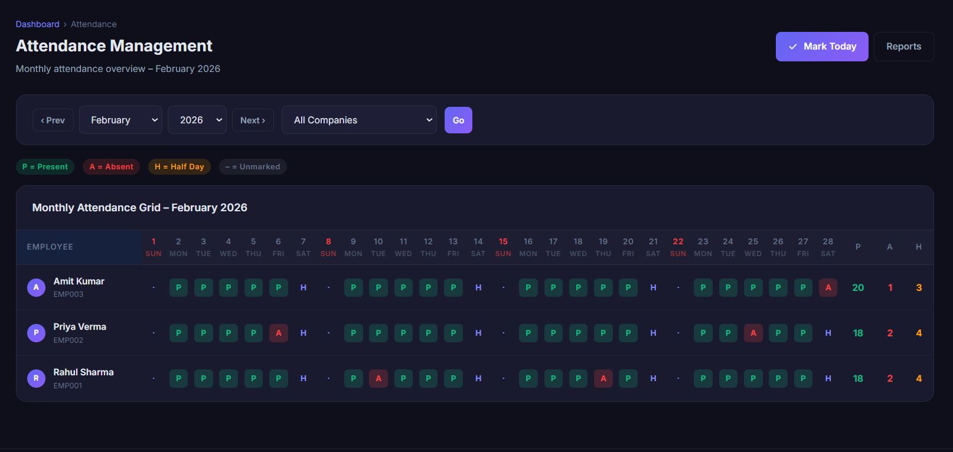
Task: Click Amit Kumar's avatar icon
Action: pos(36,287)
